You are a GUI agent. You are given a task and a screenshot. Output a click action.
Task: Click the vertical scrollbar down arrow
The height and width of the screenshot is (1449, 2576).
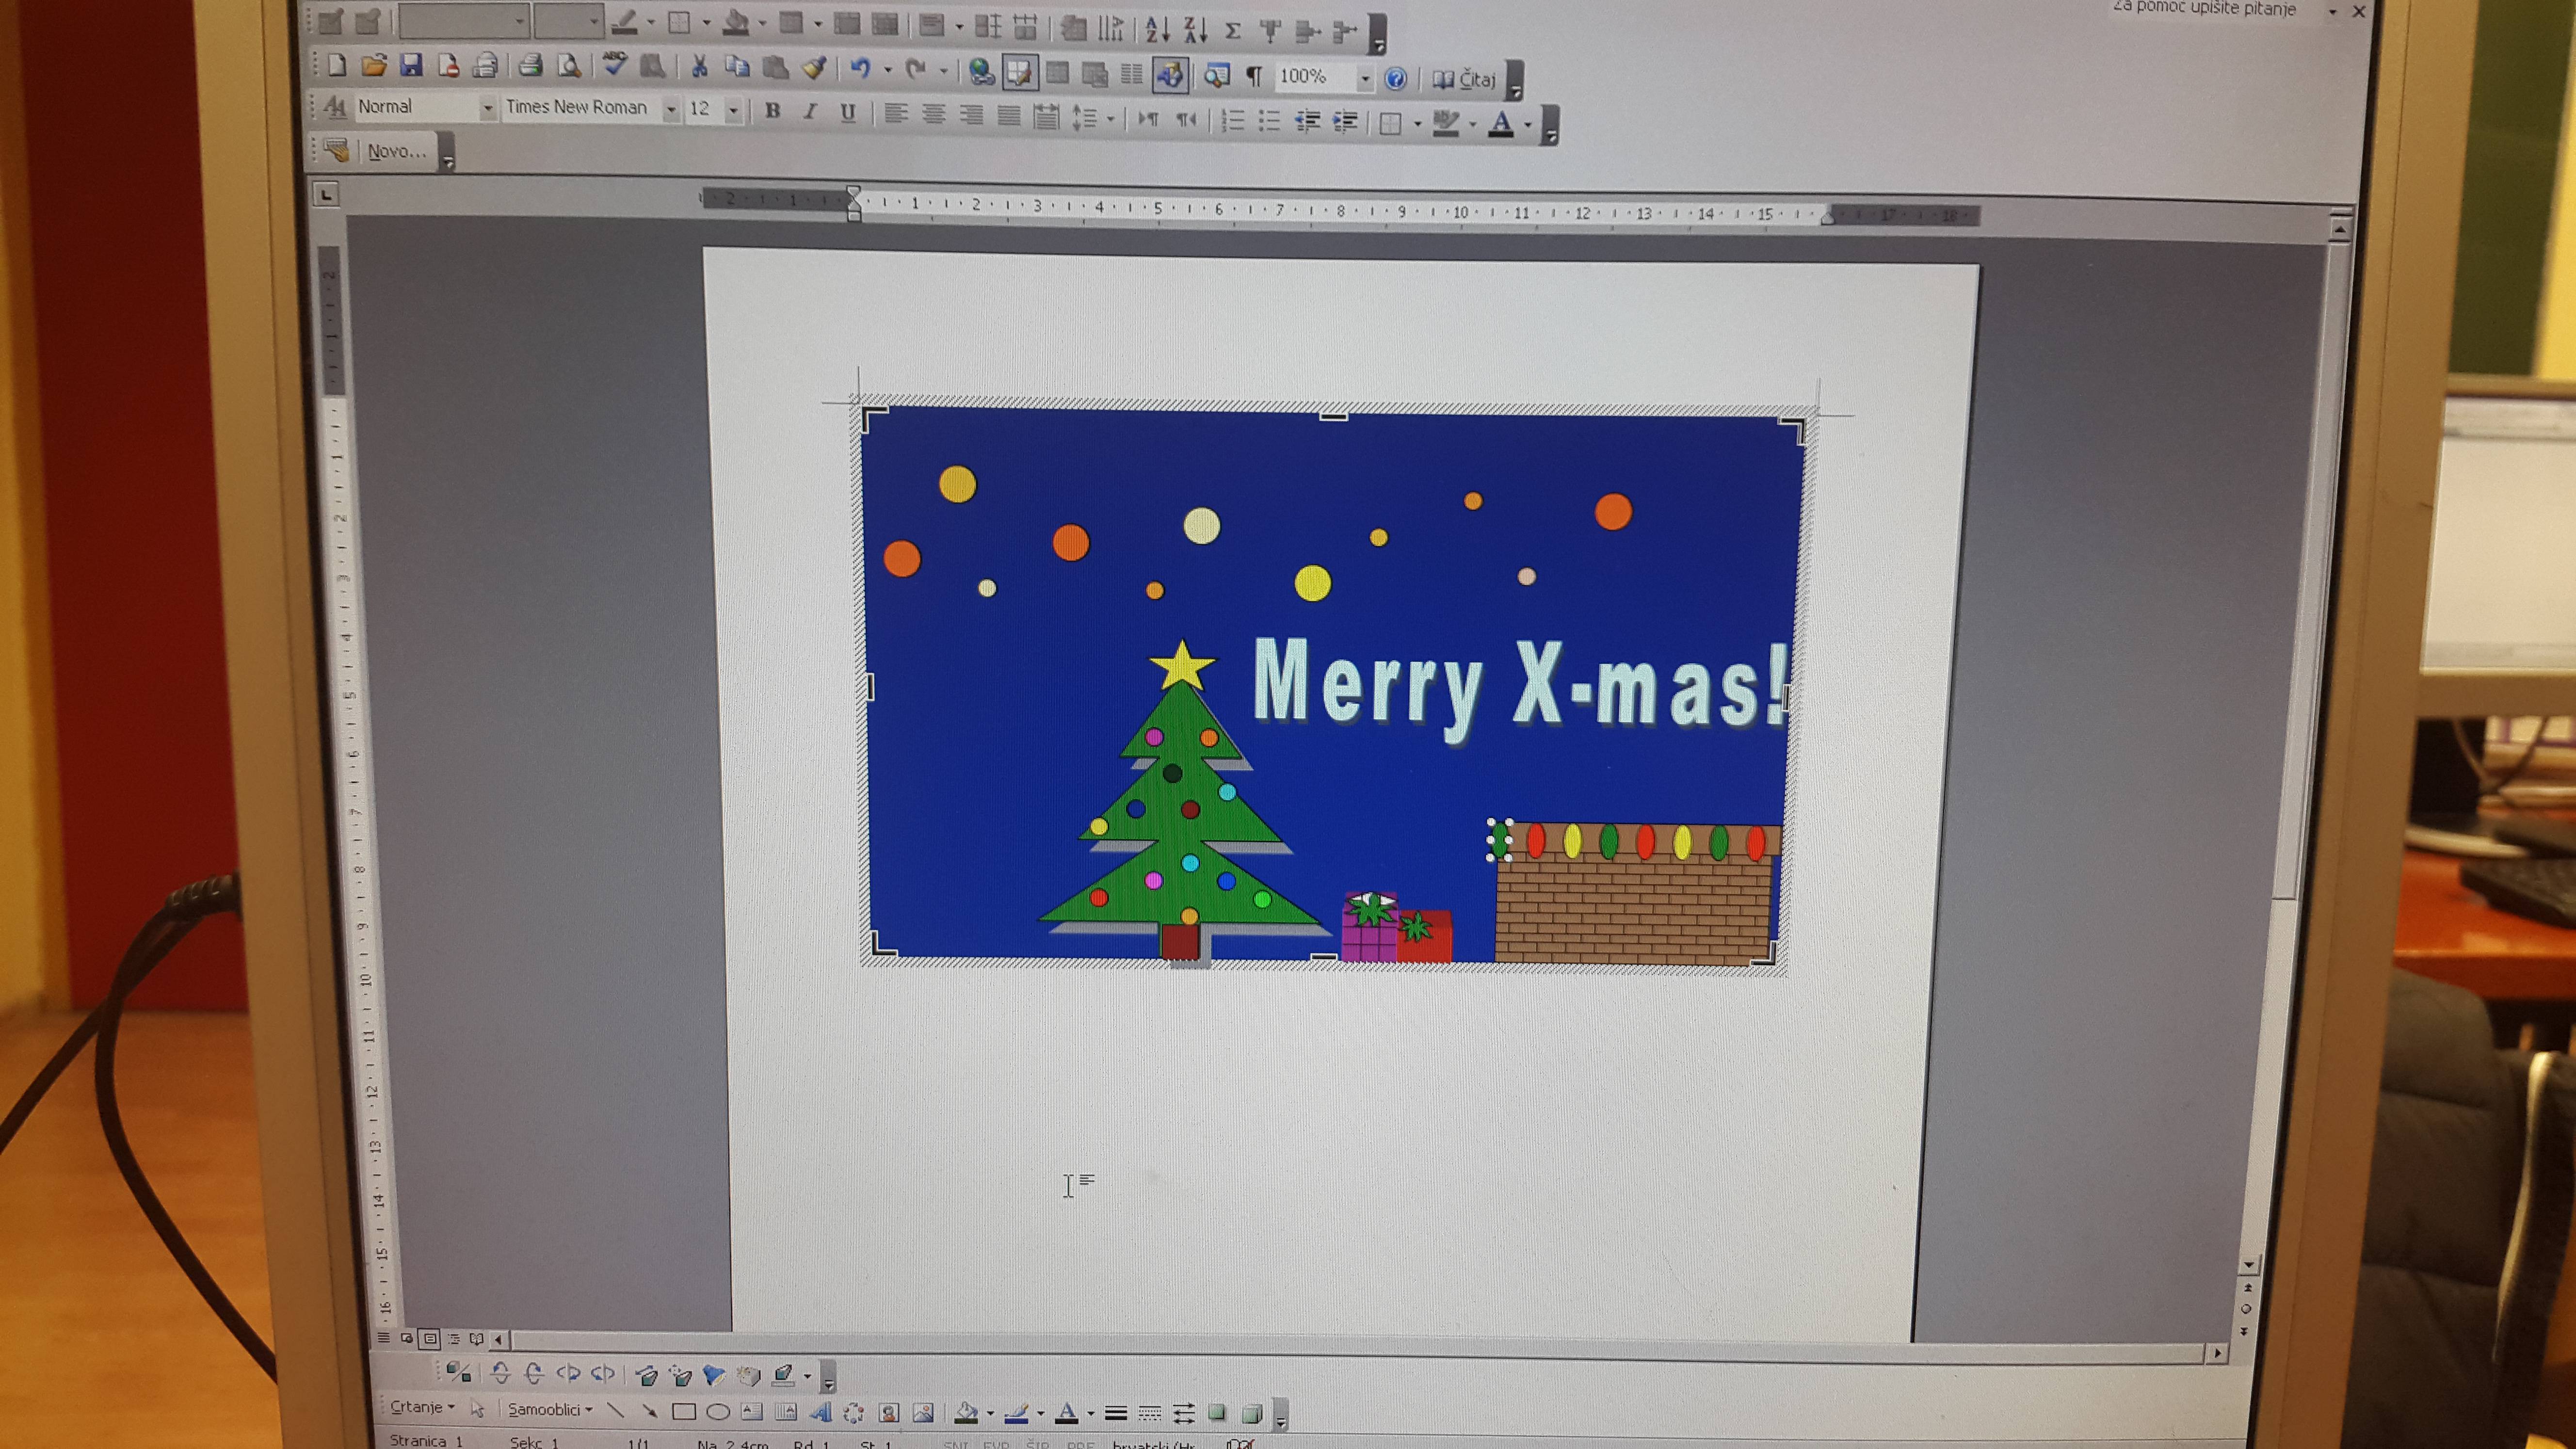[x=2249, y=1265]
